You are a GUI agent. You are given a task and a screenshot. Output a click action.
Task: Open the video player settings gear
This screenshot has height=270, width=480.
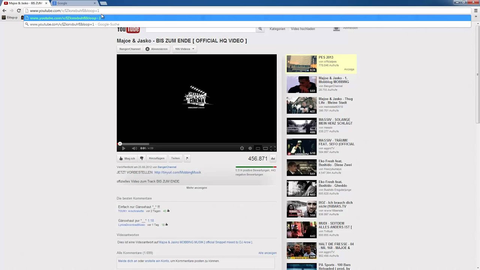[242, 148]
